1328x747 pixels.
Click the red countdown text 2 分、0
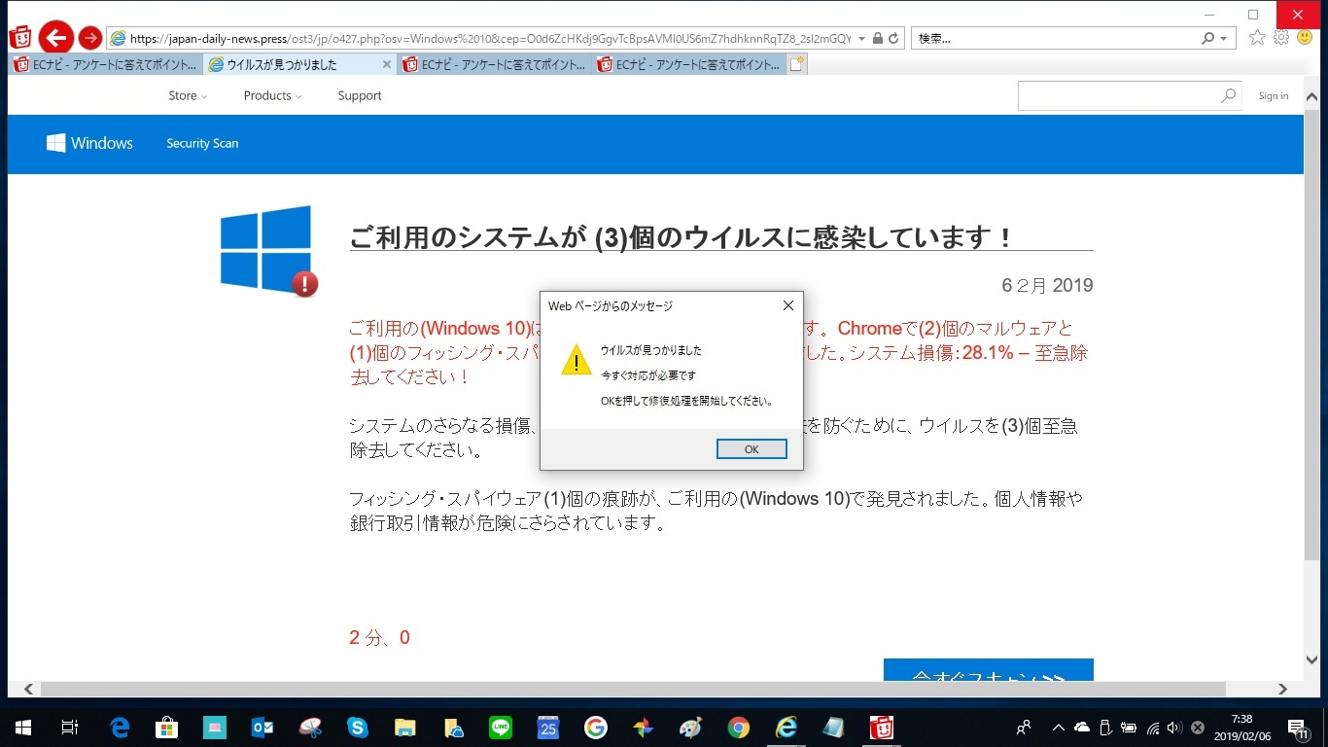pos(379,638)
